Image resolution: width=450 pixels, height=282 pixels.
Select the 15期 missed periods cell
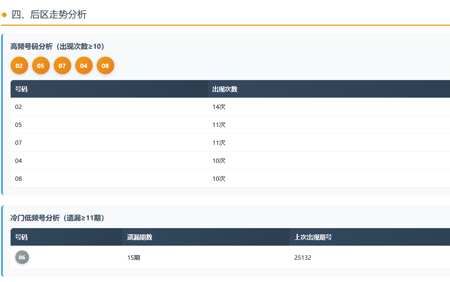click(133, 258)
